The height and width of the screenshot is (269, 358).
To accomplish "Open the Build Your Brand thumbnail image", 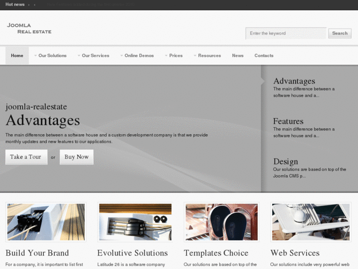I will (x=46, y=222).
